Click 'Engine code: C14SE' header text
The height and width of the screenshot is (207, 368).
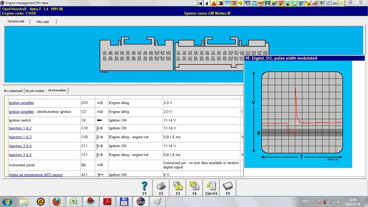(x=19, y=13)
